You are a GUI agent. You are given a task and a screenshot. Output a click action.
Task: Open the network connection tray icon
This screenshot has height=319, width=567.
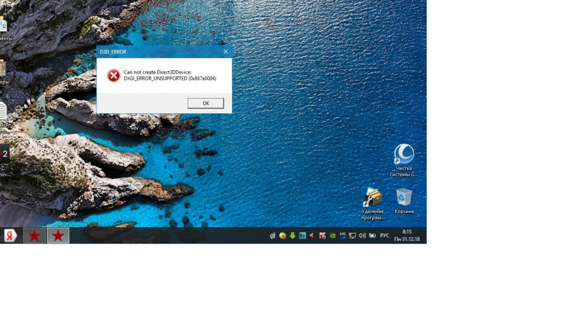(352, 236)
